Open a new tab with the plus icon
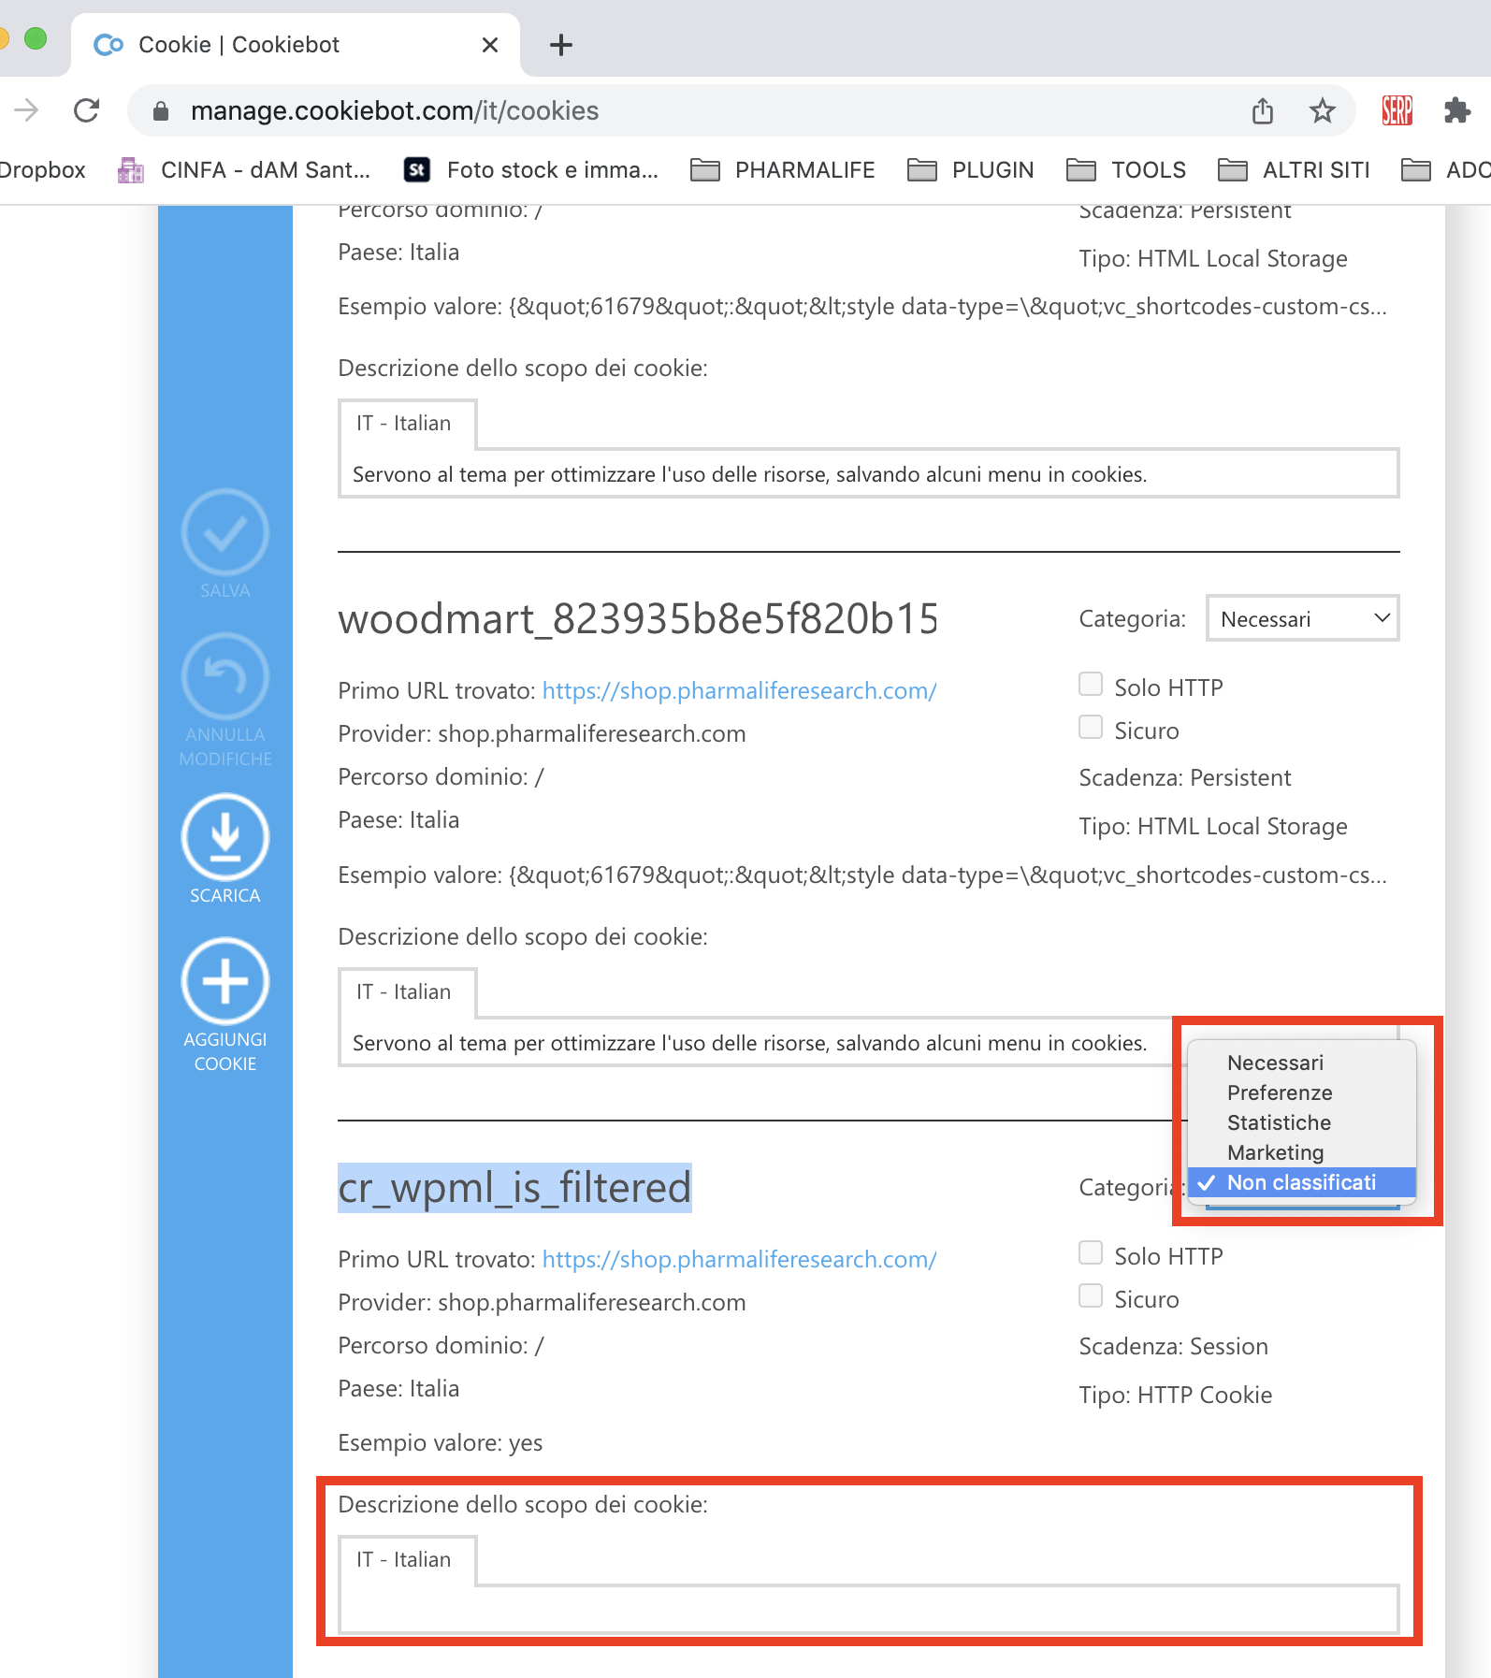The height and width of the screenshot is (1678, 1491). point(561,45)
